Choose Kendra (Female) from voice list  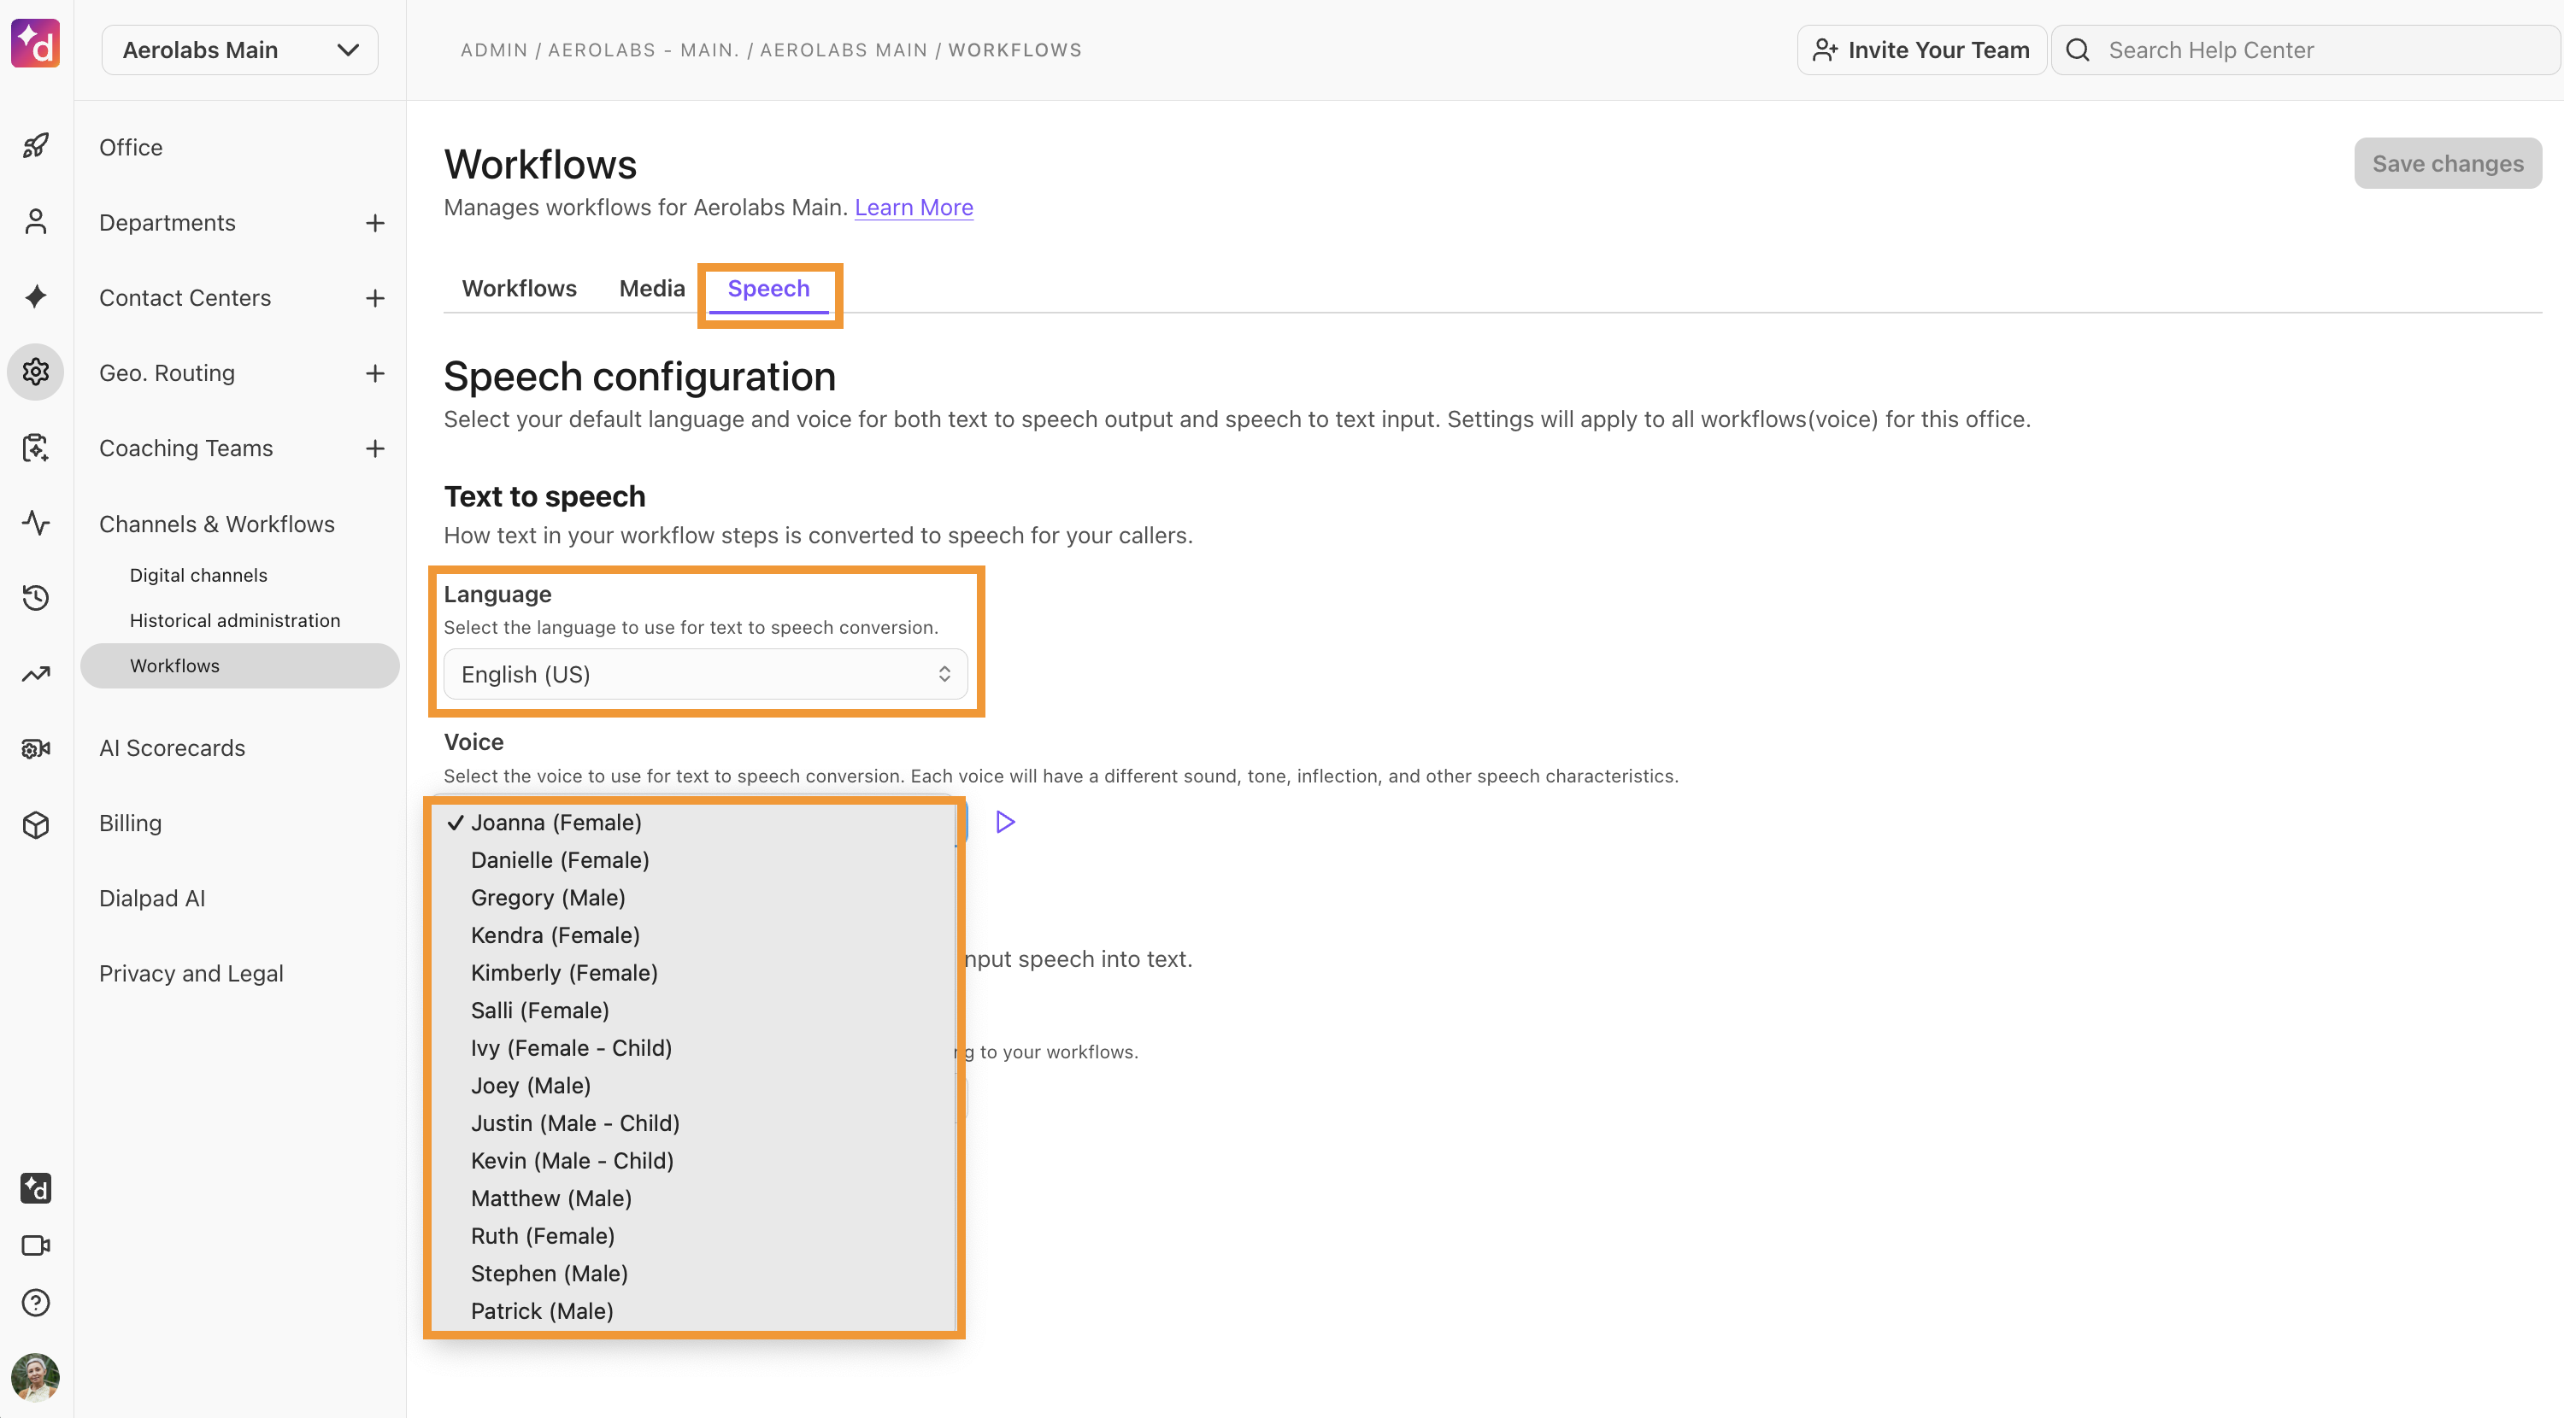point(695,935)
